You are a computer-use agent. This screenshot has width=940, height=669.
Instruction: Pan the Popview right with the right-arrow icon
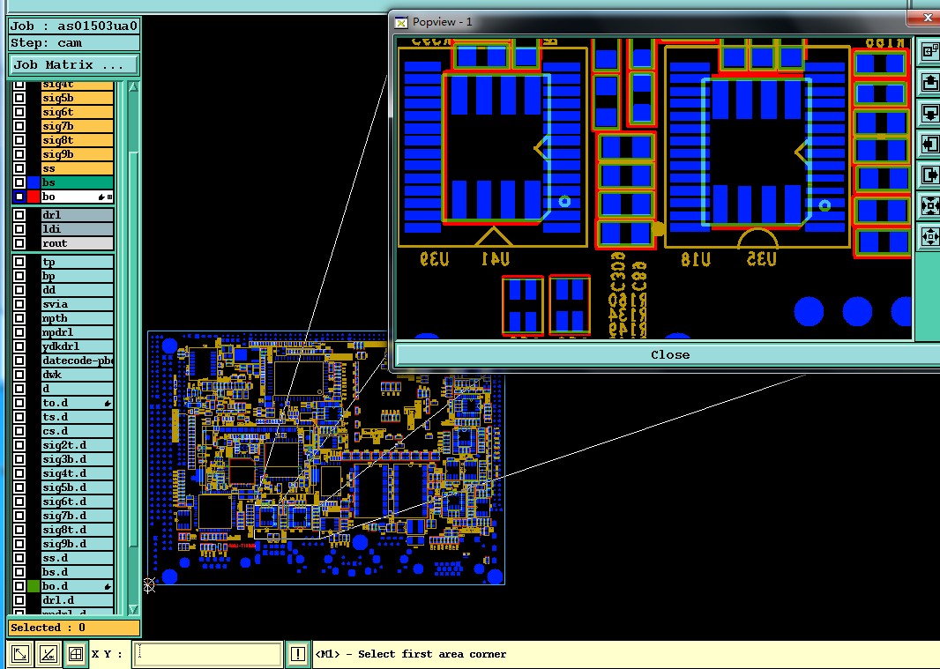[x=929, y=175]
